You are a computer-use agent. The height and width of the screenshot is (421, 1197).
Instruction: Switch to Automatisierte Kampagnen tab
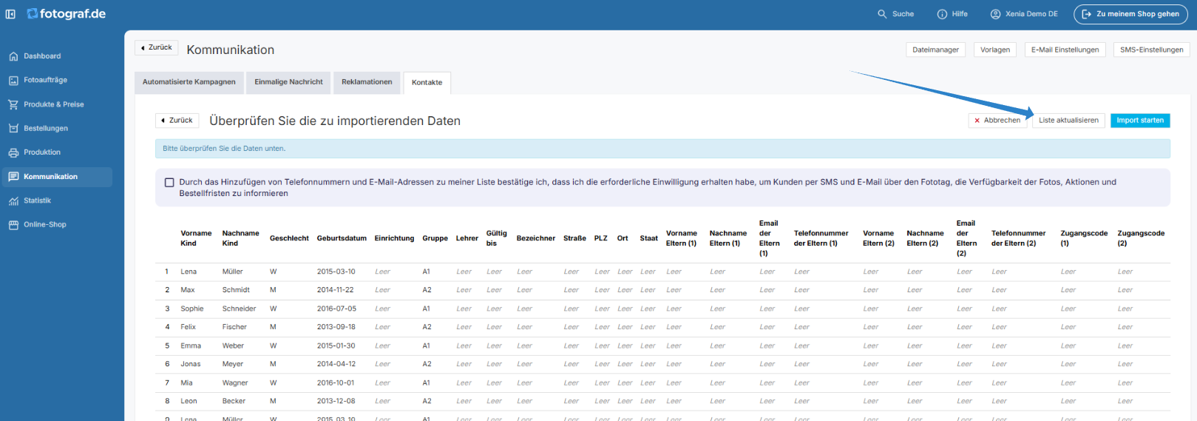(x=189, y=82)
